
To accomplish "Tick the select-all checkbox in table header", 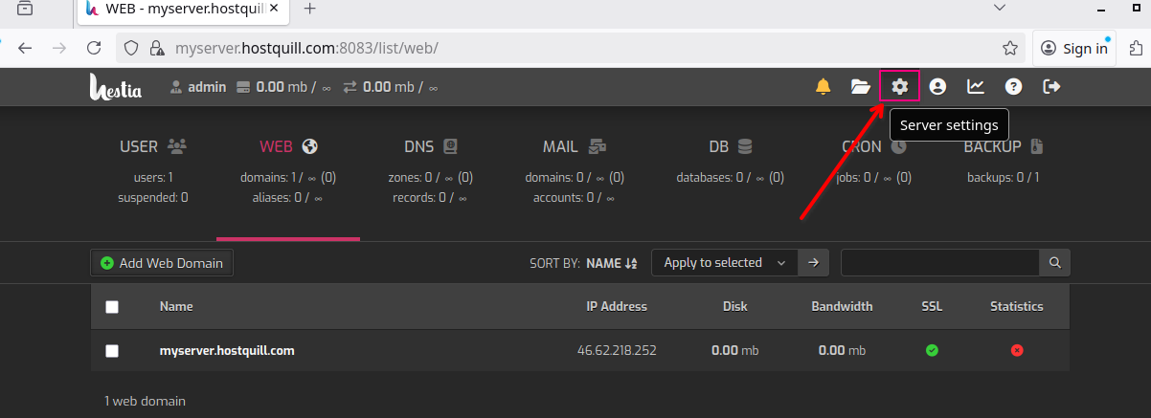I will (x=112, y=307).
